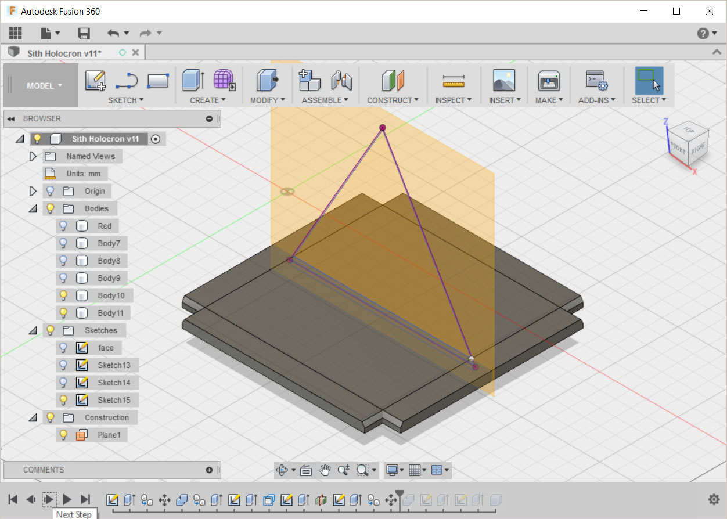Close the Sith Holocron v11 tab
This screenshot has height=519, width=727.
(135, 52)
